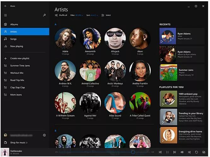The height and width of the screenshot is (157, 210).
Task: Open Aretha Franklin artist
Action: 140,71
